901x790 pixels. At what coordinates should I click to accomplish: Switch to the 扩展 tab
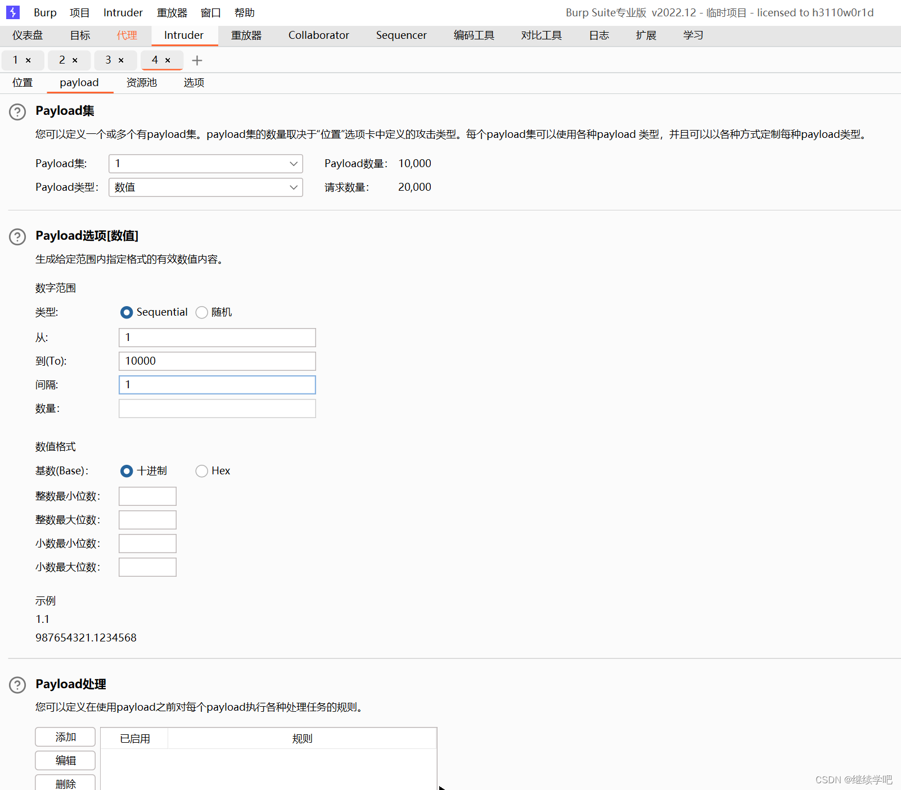[x=646, y=35]
